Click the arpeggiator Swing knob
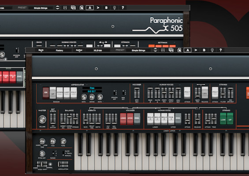Viewport: 249px width, 176px height. pyautogui.click(x=92, y=97)
